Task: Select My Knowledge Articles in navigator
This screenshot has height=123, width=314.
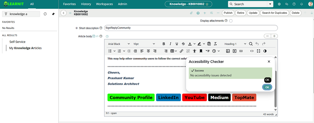Action: [x=25, y=48]
